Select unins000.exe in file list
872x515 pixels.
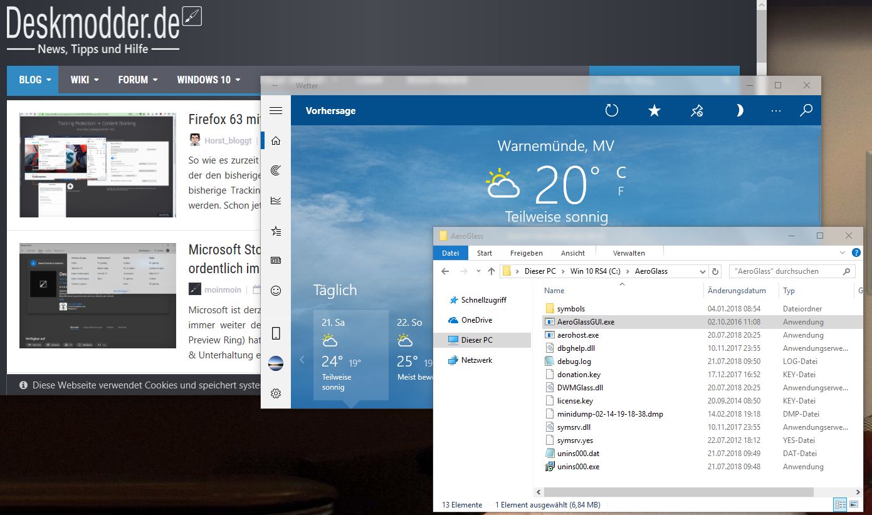[578, 467]
